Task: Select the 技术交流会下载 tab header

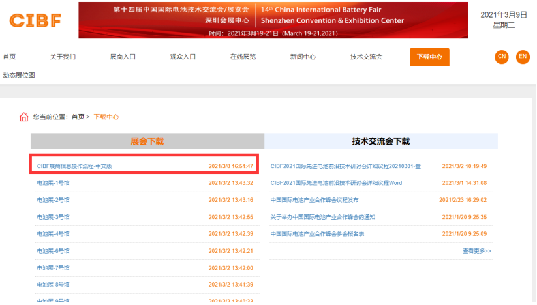Action: (380, 141)
